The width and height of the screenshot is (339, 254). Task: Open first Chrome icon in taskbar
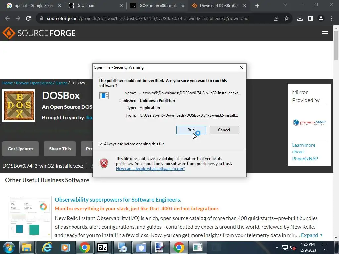pos(84,247)
